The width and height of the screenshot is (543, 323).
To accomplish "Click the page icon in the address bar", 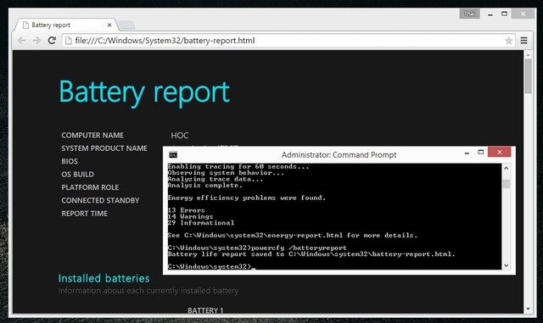I will click(x=69, y=41).
